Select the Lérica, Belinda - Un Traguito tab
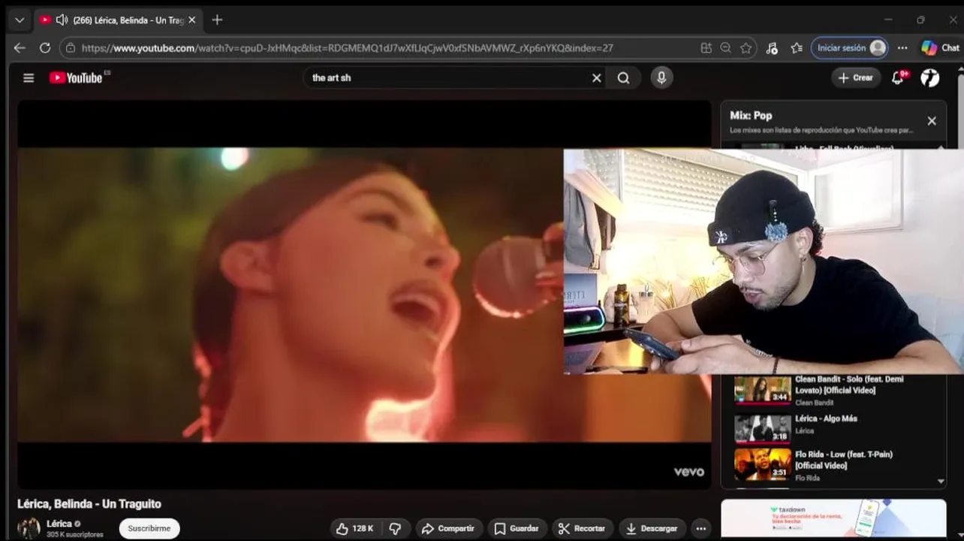This screenshot has width=964, height=541. (x=119, y=20)
